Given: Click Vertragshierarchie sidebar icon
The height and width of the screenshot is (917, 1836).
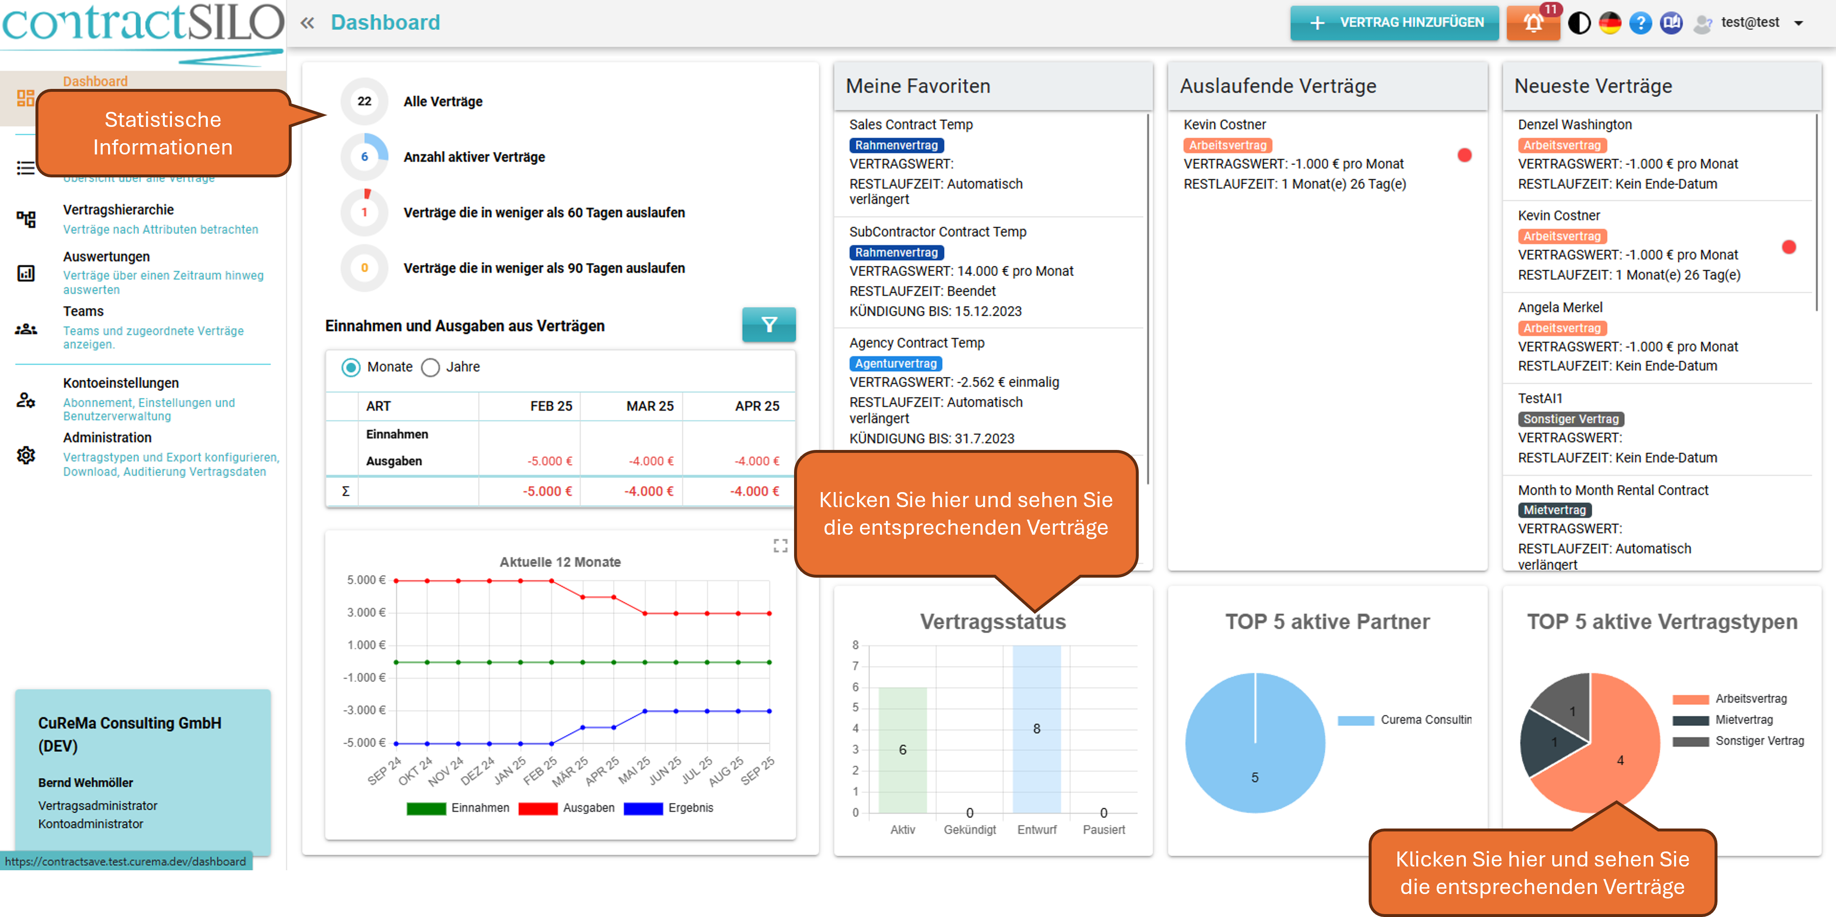Looking at the screenshot, I should pos(25,219).
